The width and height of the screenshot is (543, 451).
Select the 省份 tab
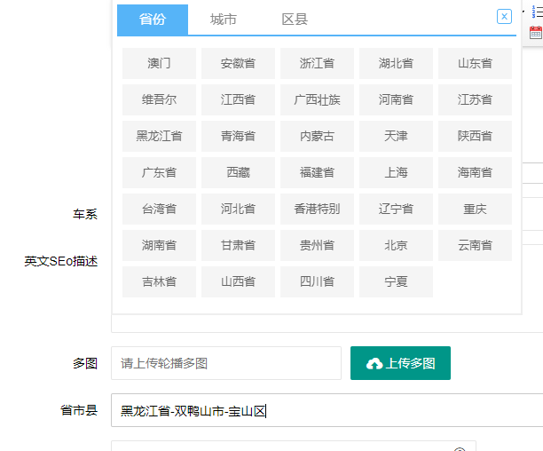(153, 20)
